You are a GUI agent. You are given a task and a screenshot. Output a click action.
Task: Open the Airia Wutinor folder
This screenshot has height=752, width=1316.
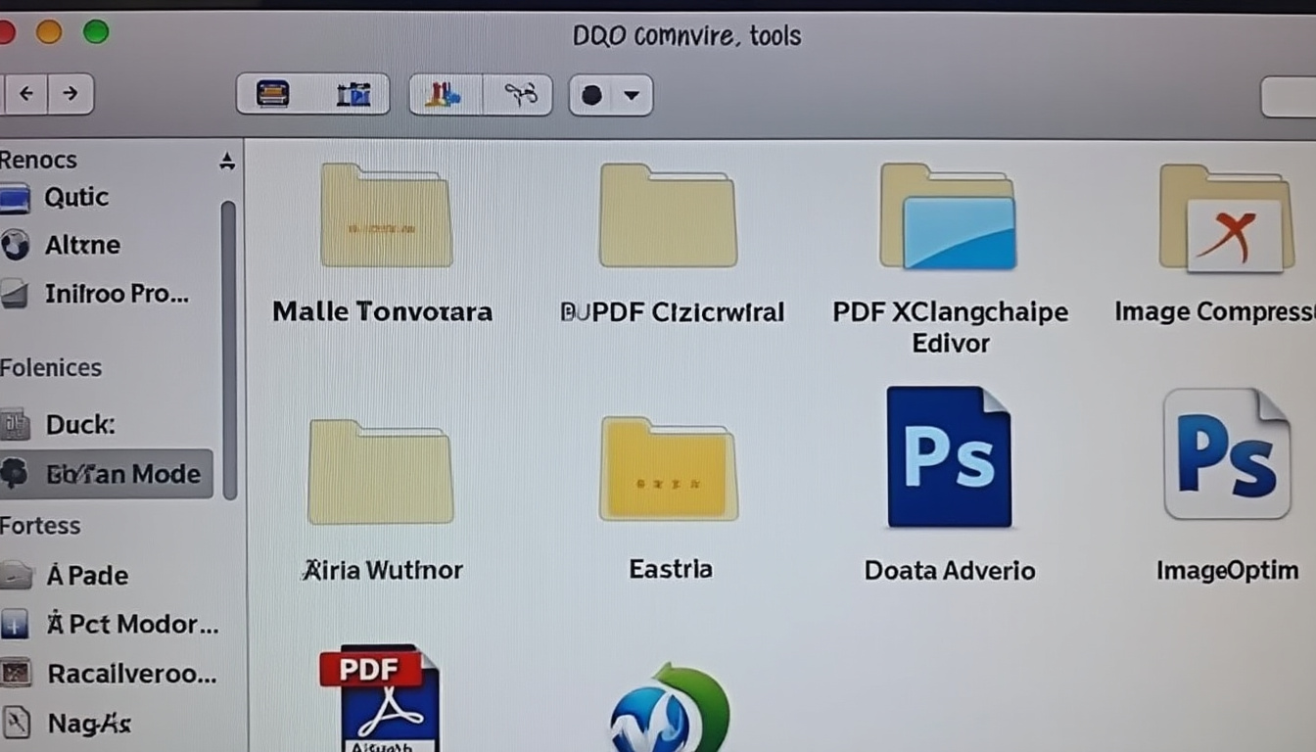tap(381, 472)
